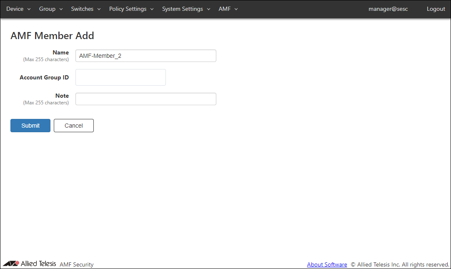Open the Policy Settings menu
Image resolution: width=451 pixels, height=269 pixels.
pos(128,9)
